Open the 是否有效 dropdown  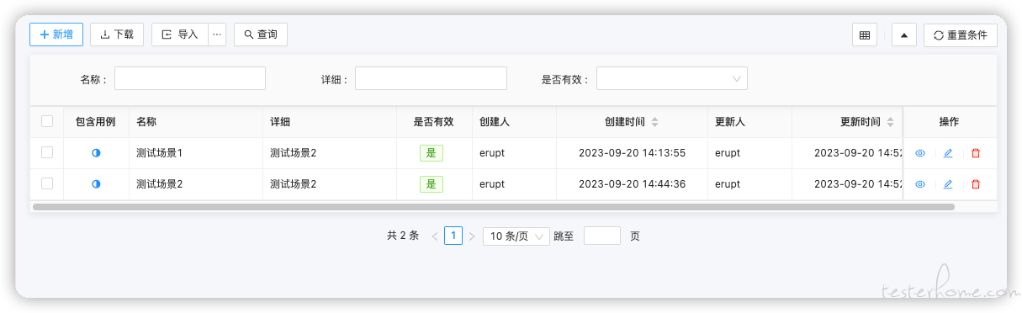[x=672, y=79]
